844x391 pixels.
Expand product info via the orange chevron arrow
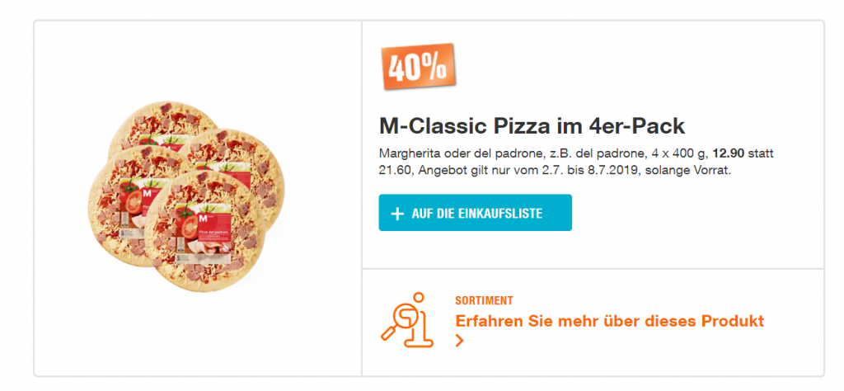tap(460, 342)
